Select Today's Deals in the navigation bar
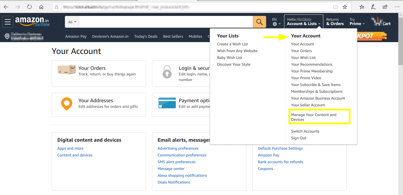The image size is (403, 195). tap(146, 36)
